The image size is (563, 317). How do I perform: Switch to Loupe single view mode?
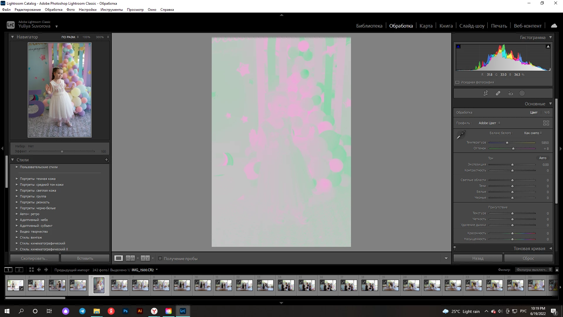pyautogui.click(x=118, y=258)
